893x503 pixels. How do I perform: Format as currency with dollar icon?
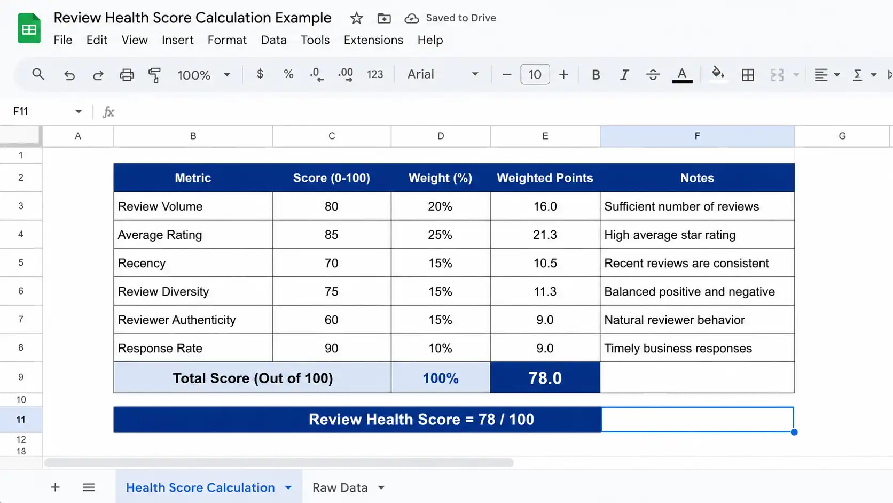(x=260, y=74)
